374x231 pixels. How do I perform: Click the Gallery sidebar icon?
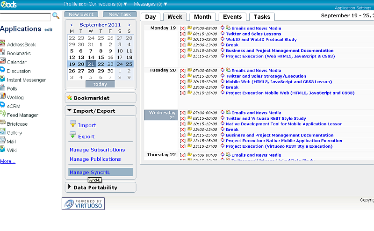click(x=3, y=133)
